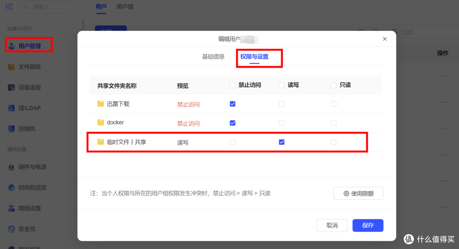Click the 迅雷下载 folder icon
This screenshot has height=249, width=459.
point(101,104)
